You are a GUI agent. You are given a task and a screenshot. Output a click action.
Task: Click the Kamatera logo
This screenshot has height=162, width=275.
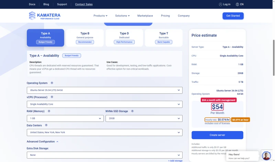pos(45,16)
